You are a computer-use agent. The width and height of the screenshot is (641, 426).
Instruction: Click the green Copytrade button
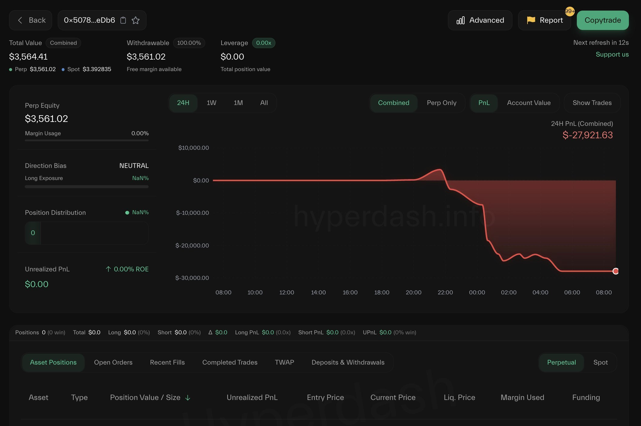[x=603, y=20]
